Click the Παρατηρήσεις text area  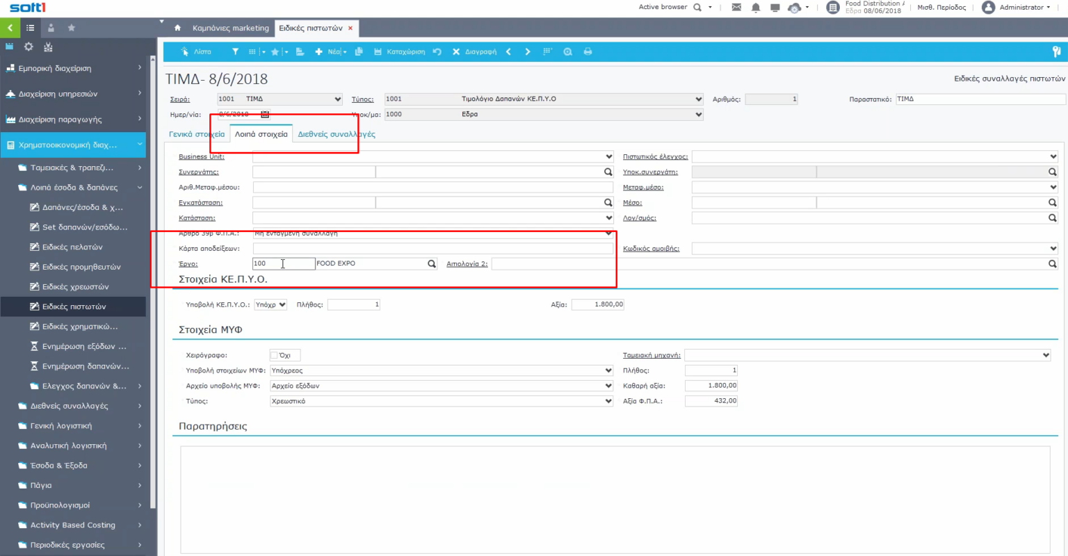615,499
